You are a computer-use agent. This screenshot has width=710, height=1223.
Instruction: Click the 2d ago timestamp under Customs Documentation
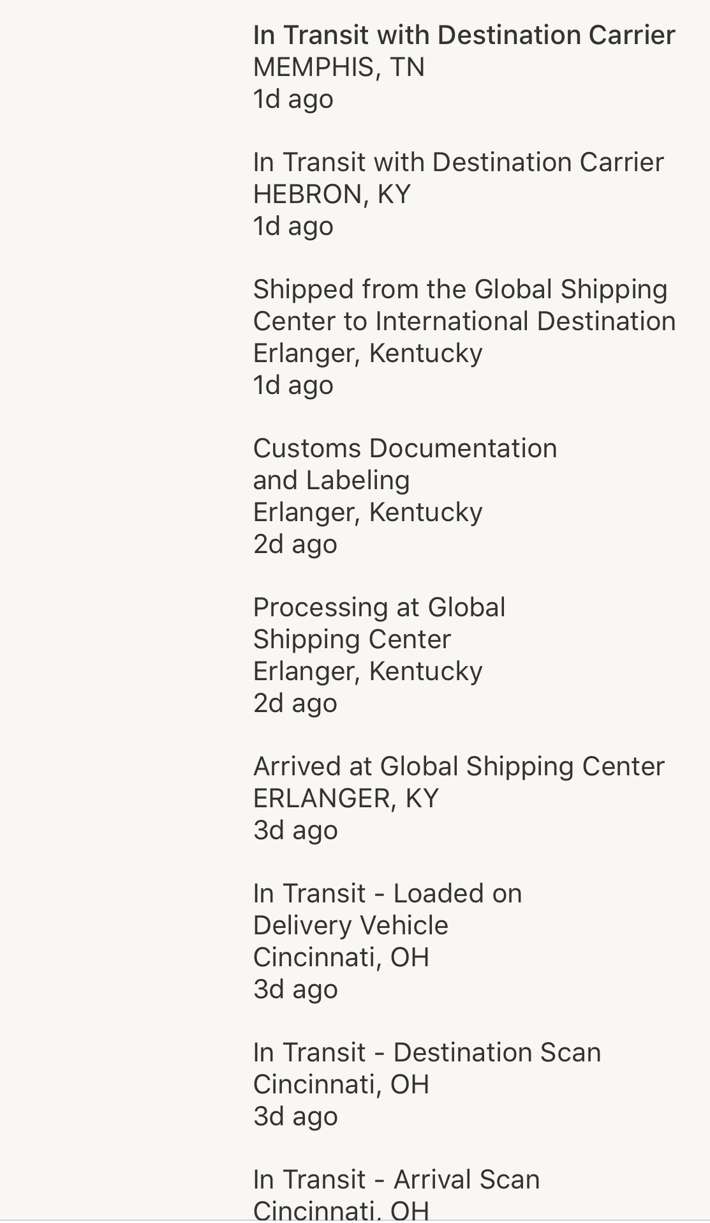(x=295, y=544)
